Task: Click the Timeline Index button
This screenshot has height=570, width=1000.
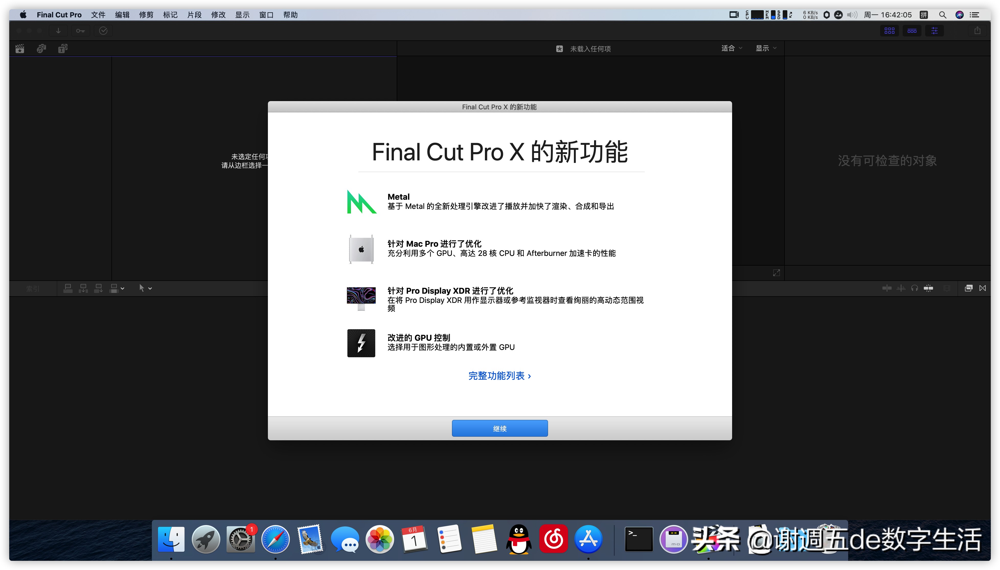Action: tap(32, 289)
